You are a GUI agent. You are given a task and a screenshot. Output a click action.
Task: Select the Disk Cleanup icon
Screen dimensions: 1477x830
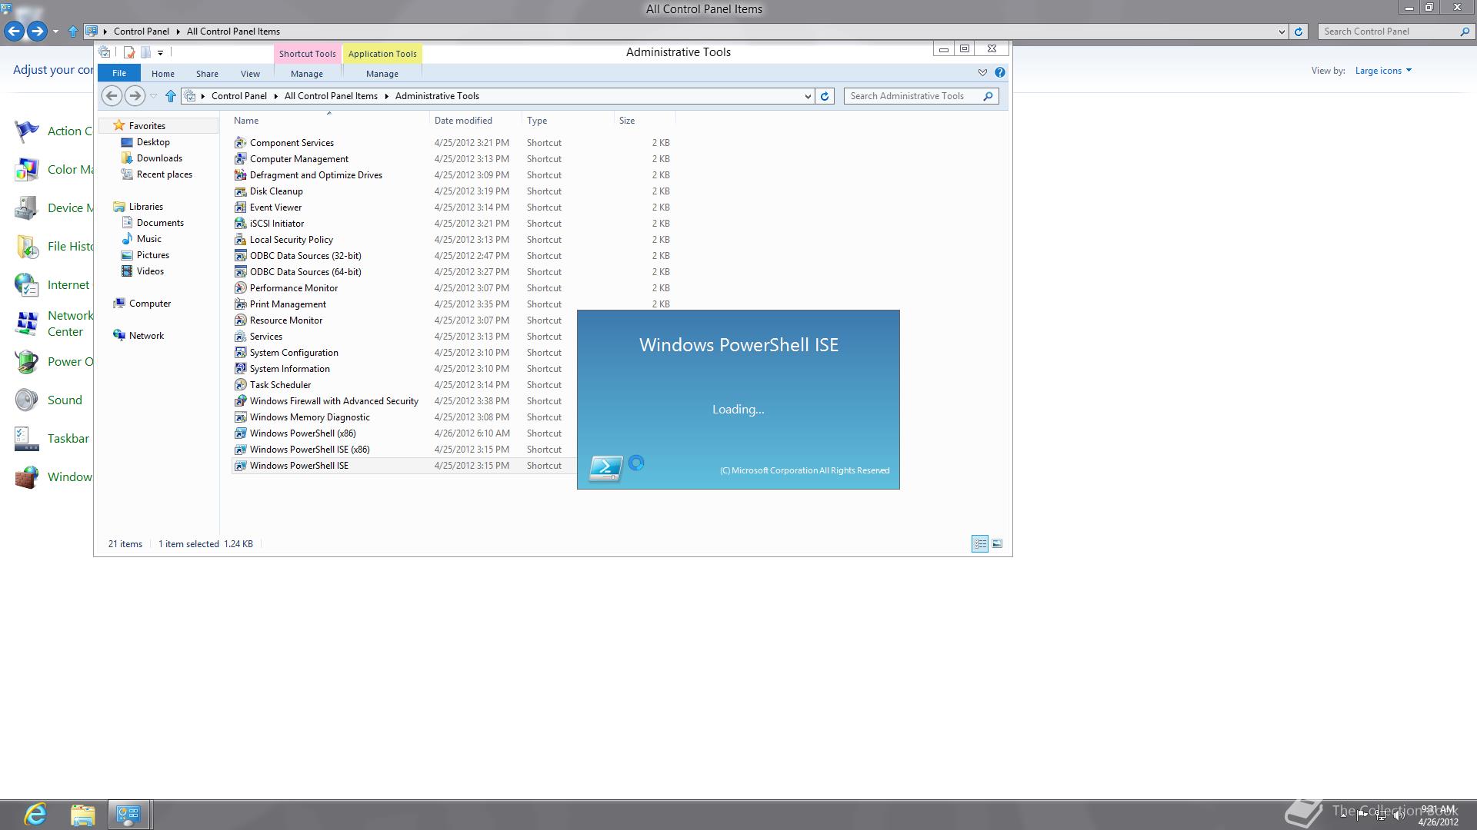(x=240, y=191)
